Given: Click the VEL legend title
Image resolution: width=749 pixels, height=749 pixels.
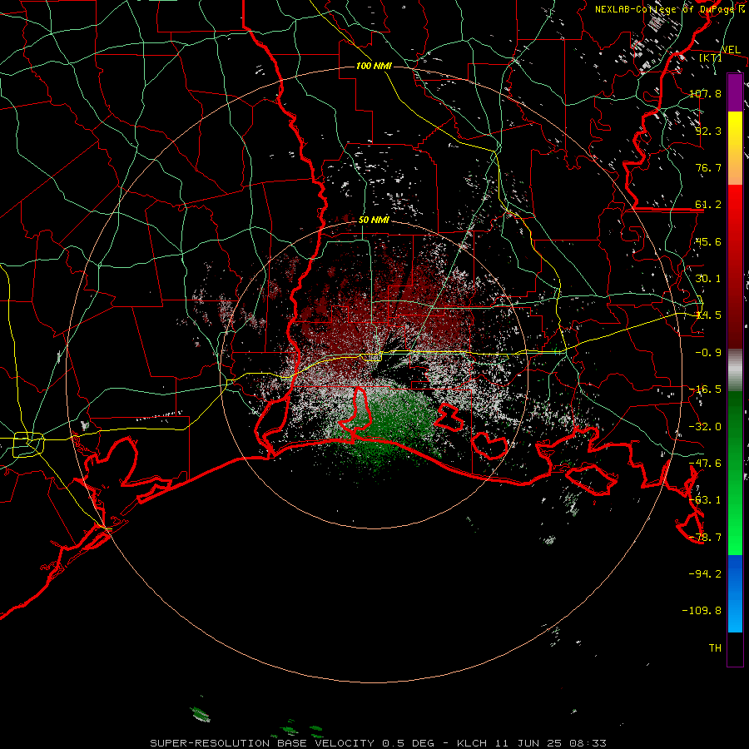Looking at the screenshot, I should pos(731,50).
